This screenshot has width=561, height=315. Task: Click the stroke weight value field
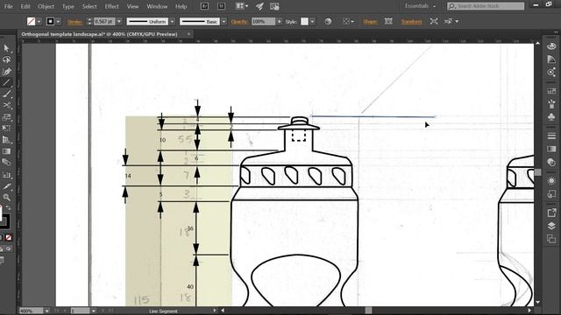pos(104,21)
